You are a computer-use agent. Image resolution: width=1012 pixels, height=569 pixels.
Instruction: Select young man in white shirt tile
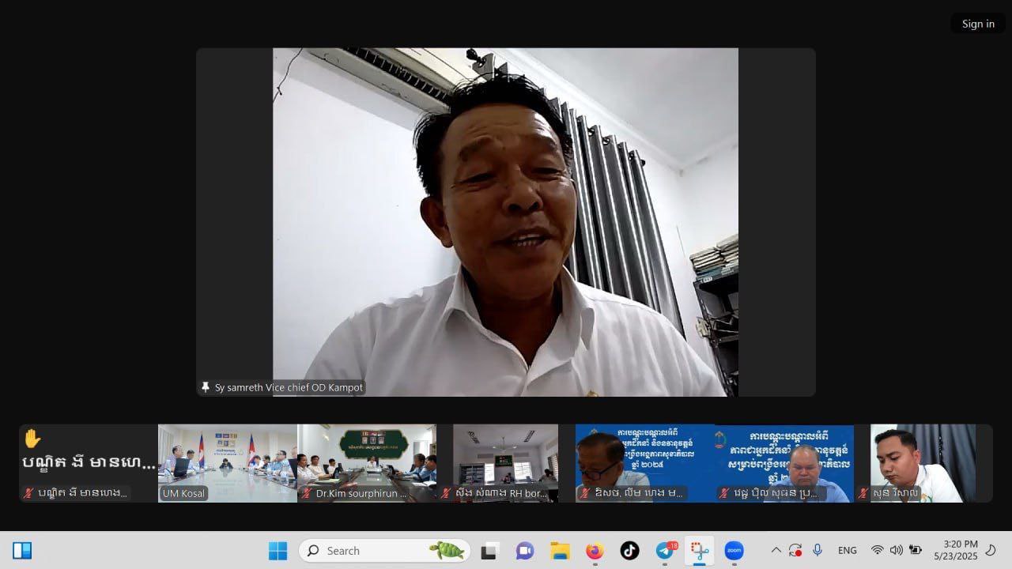(923, 463)
